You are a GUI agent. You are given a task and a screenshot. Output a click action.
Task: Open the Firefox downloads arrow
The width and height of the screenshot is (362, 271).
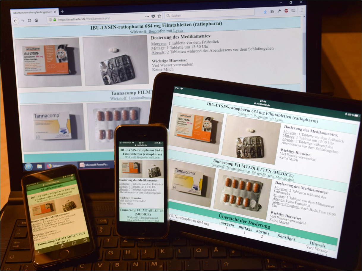click(x=265, y=12)
